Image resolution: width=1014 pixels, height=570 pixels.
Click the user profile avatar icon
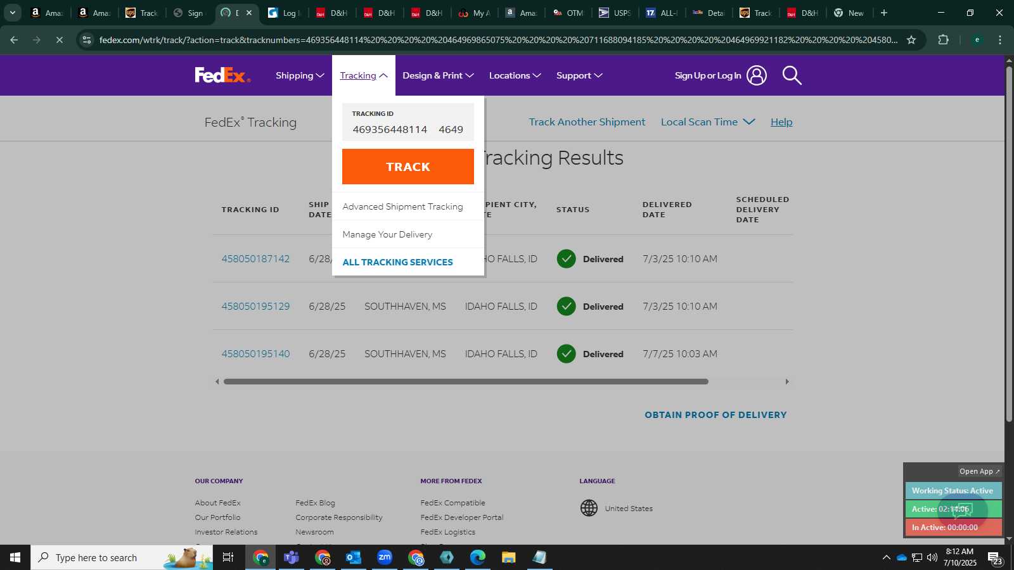coord(756,75)
